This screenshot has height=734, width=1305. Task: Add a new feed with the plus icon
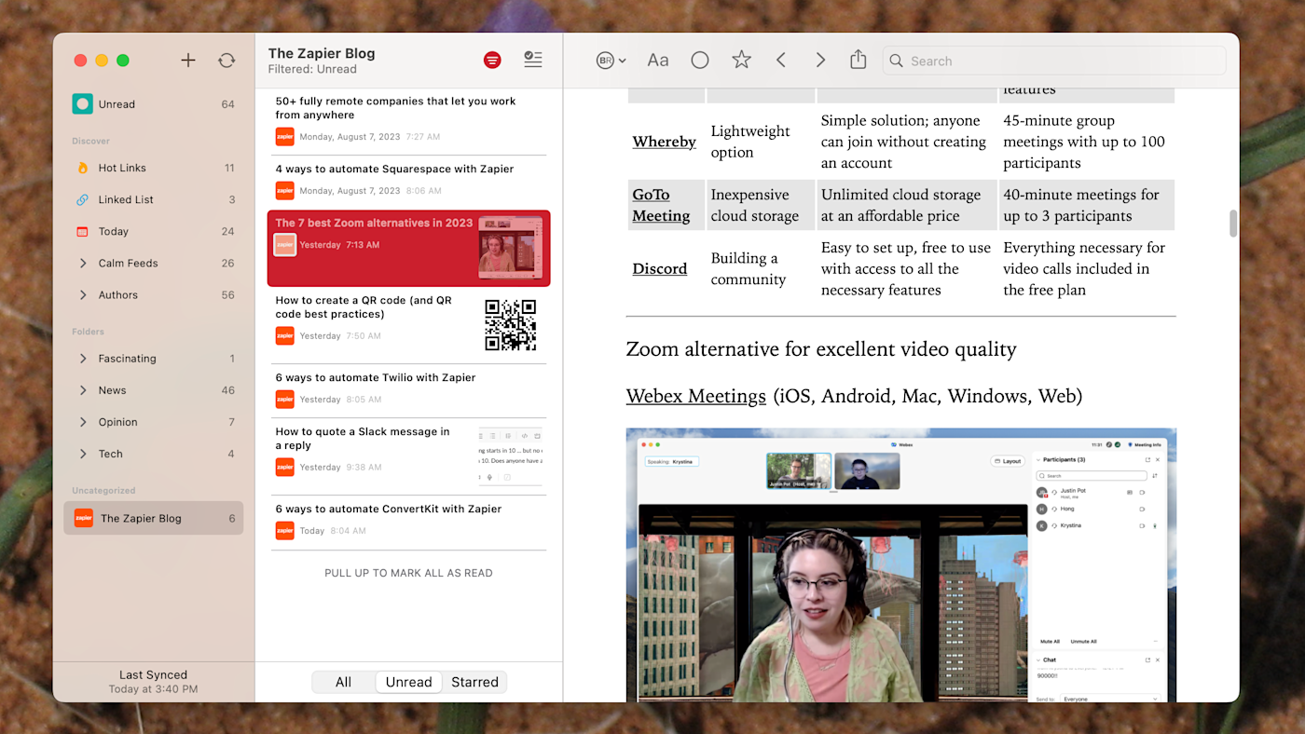coord(188,61)
